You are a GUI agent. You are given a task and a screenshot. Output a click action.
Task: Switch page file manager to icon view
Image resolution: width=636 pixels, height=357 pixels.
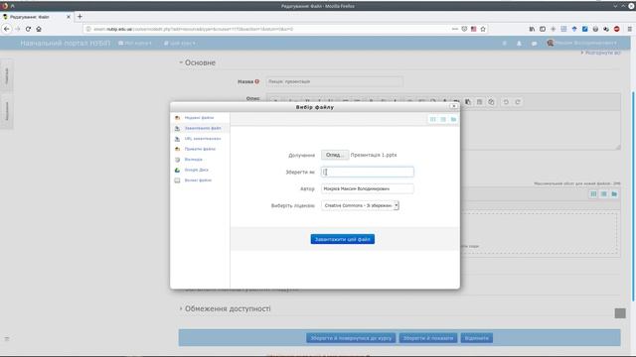click(x=593, y=194)
